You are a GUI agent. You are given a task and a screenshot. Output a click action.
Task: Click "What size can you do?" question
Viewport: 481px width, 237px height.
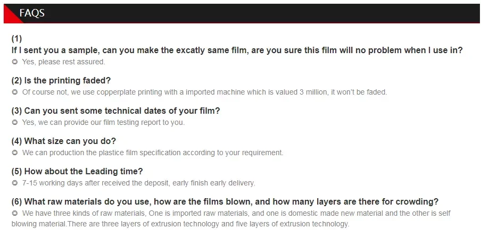tap(64, 141)
